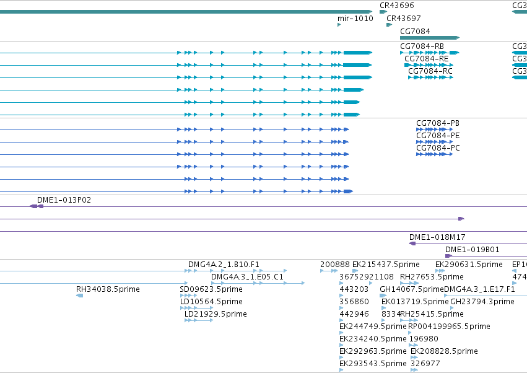The image size is (527, 373).
Task: Select the RH27653.5prime EST
Action: [409, 283]
